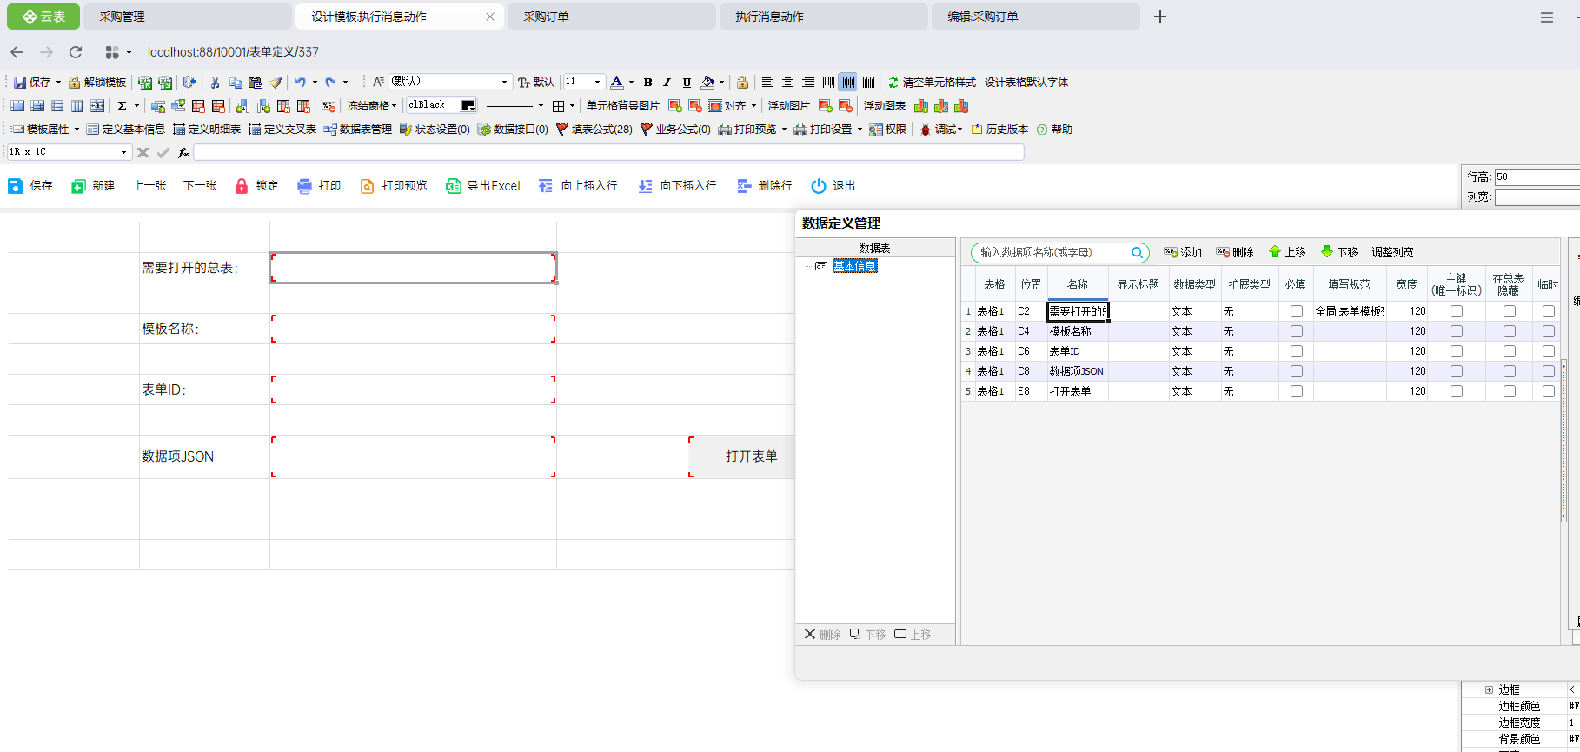The height and width of the screenshot is (752, 1580).
Task: Click the font color A icon
Action: click(x=616, y=83)
